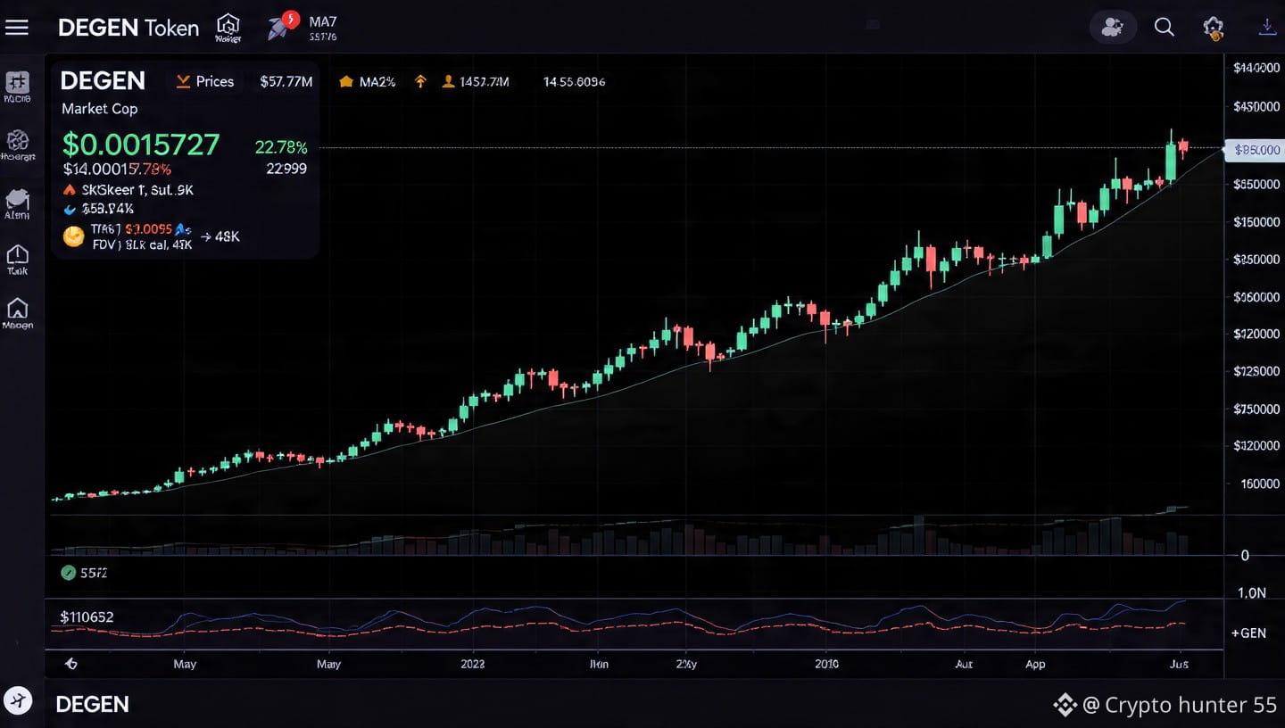Click the MA2% indicator label
Viewport: 1285px width, 728px height.
377,82
